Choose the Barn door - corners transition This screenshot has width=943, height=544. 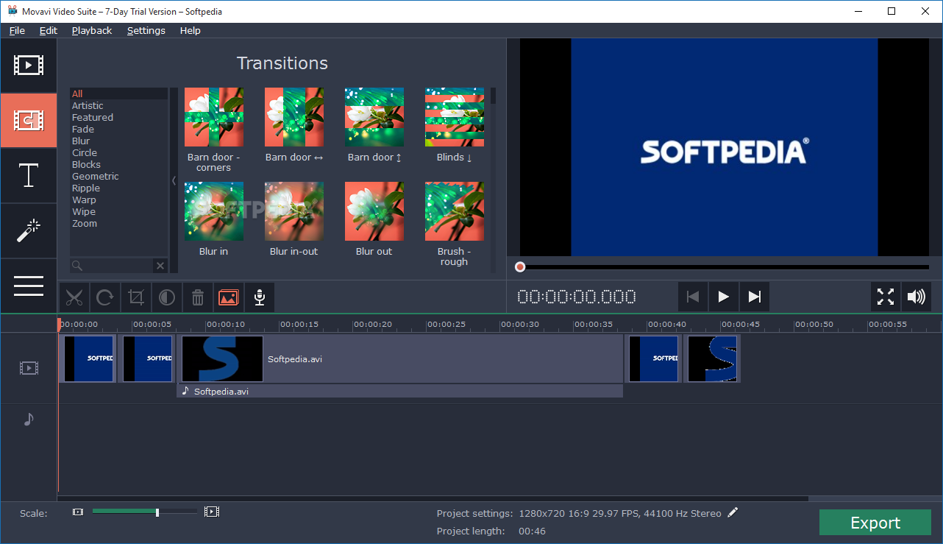click(x=214, y=118)
